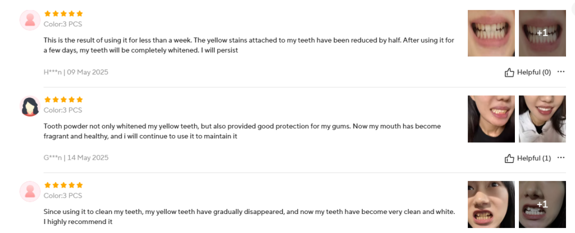View +1 more photos on third review

(542, 204)
